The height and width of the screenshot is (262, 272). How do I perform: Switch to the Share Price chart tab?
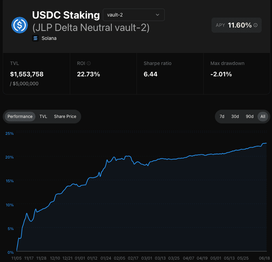(65, 116)
